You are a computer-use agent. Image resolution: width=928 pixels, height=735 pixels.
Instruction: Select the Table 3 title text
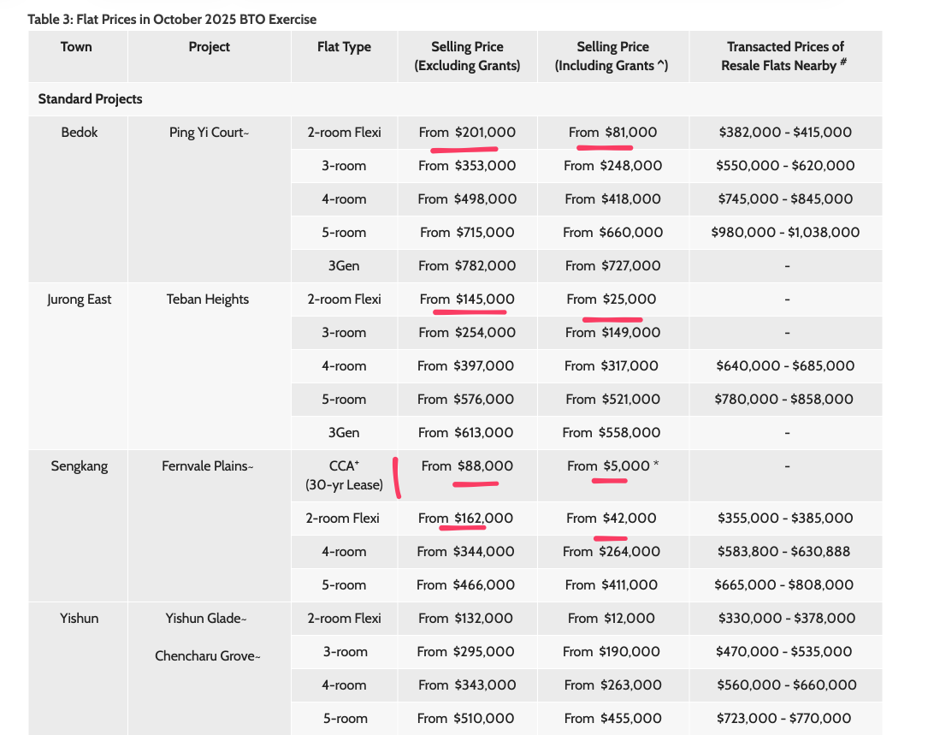pos(172,19)
